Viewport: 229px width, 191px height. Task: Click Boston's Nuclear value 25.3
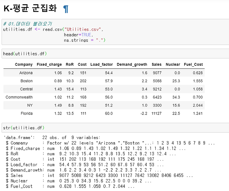176,81
